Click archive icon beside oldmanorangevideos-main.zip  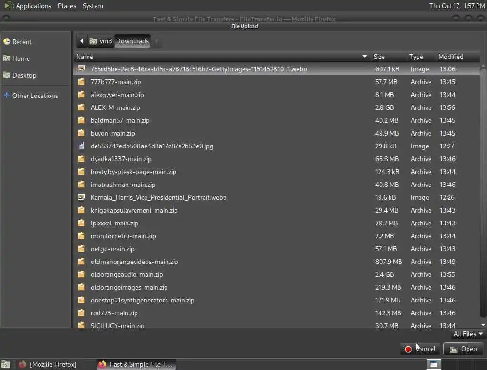81,262
